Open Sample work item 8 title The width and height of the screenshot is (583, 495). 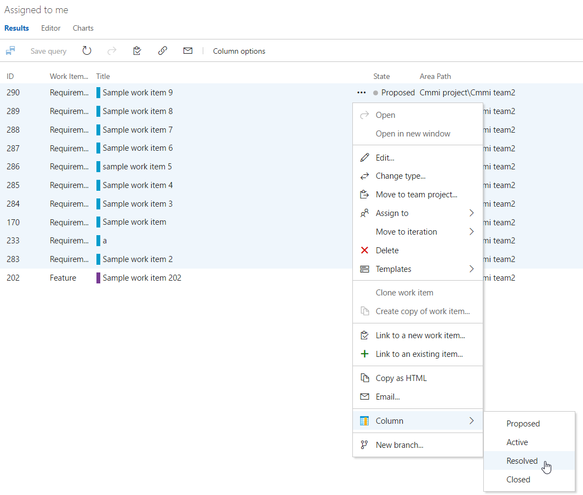(138, 111)
